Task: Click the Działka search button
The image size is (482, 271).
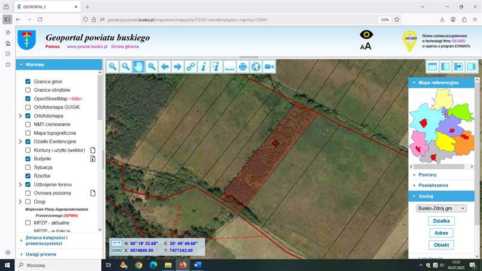Action: pyautogui.click(x=441, y=221)
